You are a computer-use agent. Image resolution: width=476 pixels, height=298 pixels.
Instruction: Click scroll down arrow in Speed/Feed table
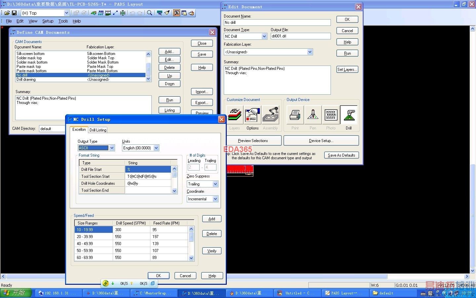coord(191,258)
